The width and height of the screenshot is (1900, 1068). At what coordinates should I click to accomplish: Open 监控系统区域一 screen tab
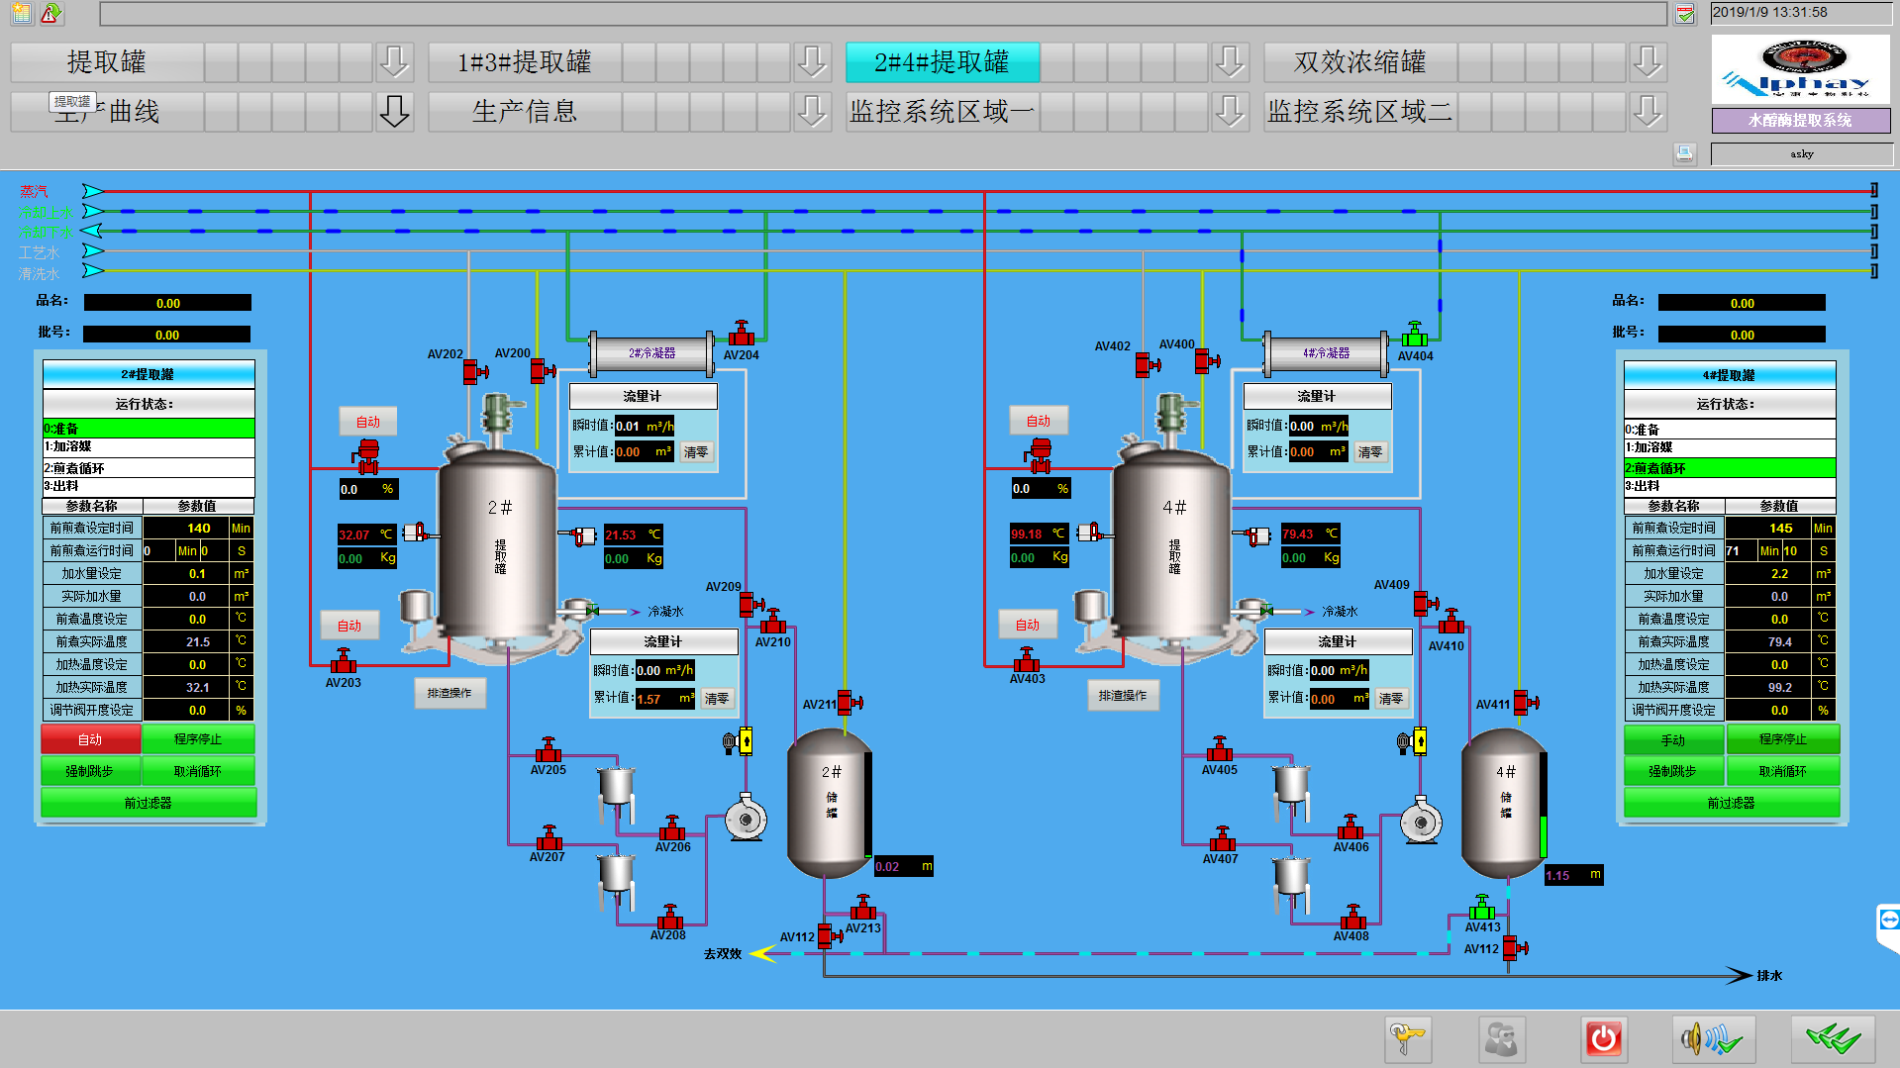click(x=943, y=112)
